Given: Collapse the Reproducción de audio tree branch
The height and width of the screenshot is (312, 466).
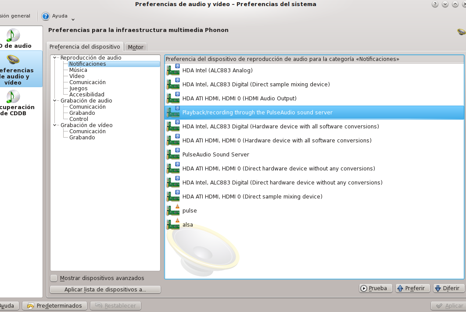Looking at the screenshot, I should (55, 57).
